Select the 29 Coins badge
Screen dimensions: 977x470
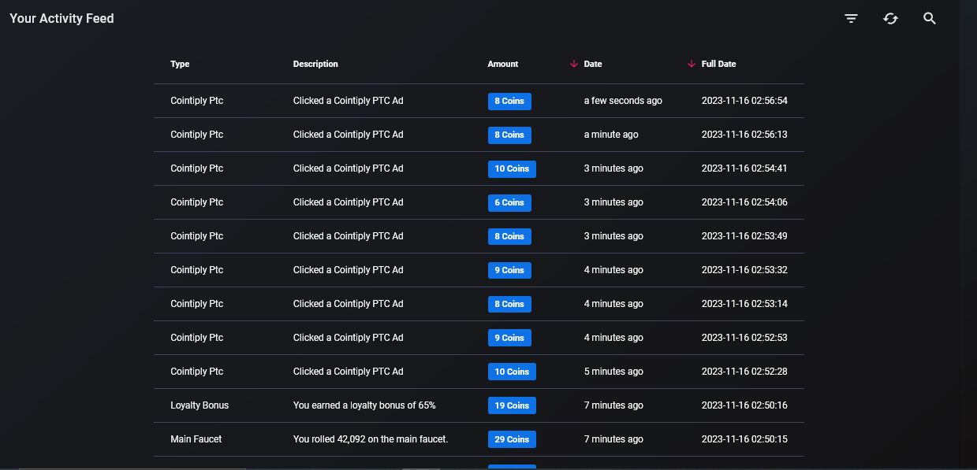pos(512,439)
